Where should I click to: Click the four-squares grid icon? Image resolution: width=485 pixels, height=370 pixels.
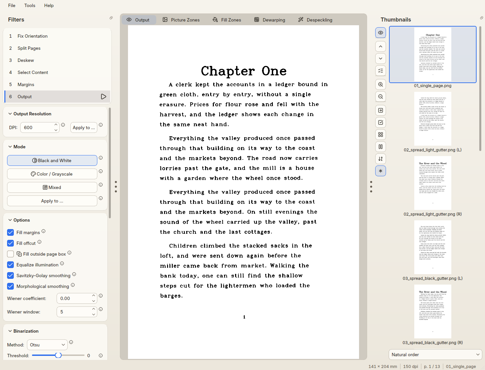tap(381, 135)
